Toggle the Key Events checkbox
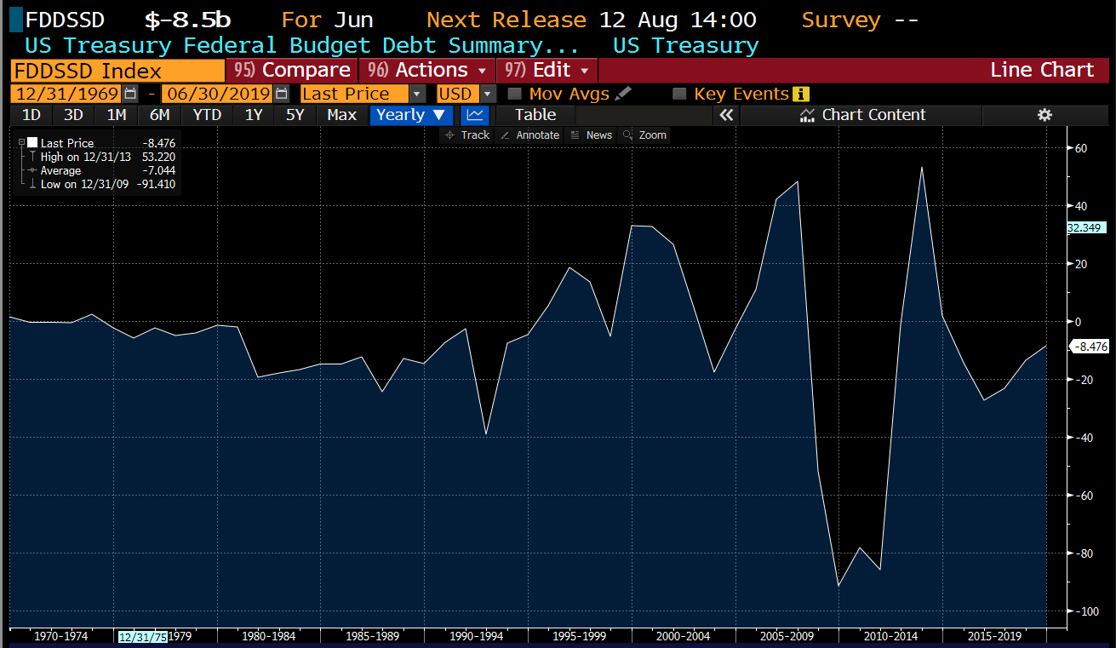The width and height of the screenshot is (1116, 648). pos(679,95)
